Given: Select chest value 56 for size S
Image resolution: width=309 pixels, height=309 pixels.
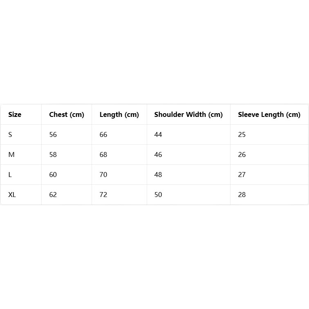Looking at the screenshot, I should click(53, 134).
